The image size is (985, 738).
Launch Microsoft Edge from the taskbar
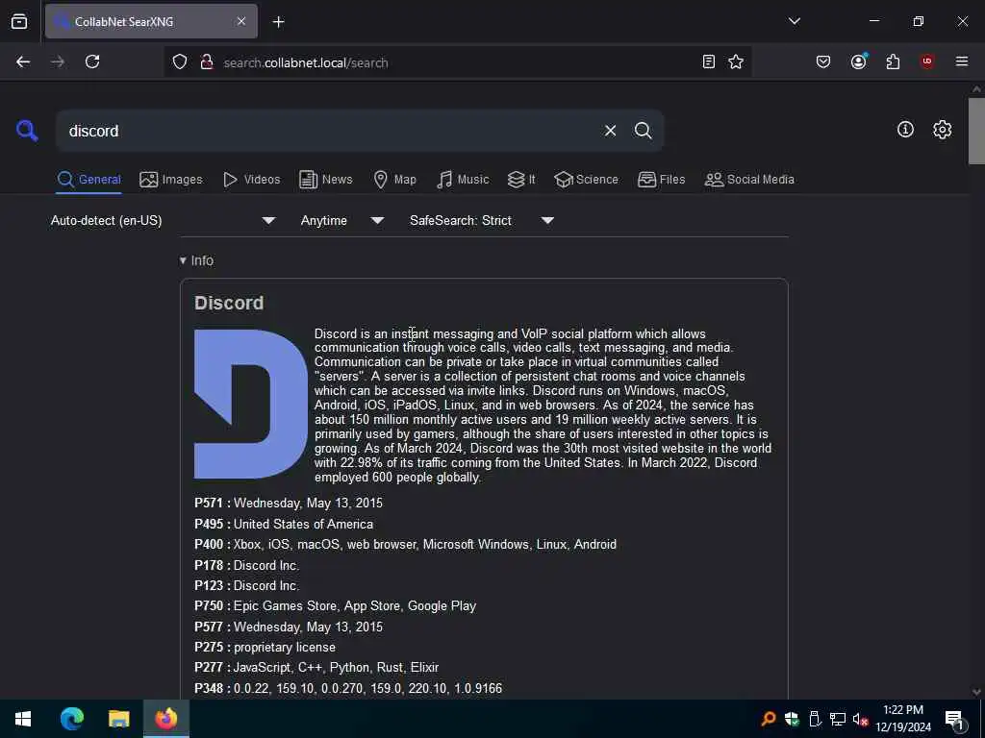[x=72, y=719]
